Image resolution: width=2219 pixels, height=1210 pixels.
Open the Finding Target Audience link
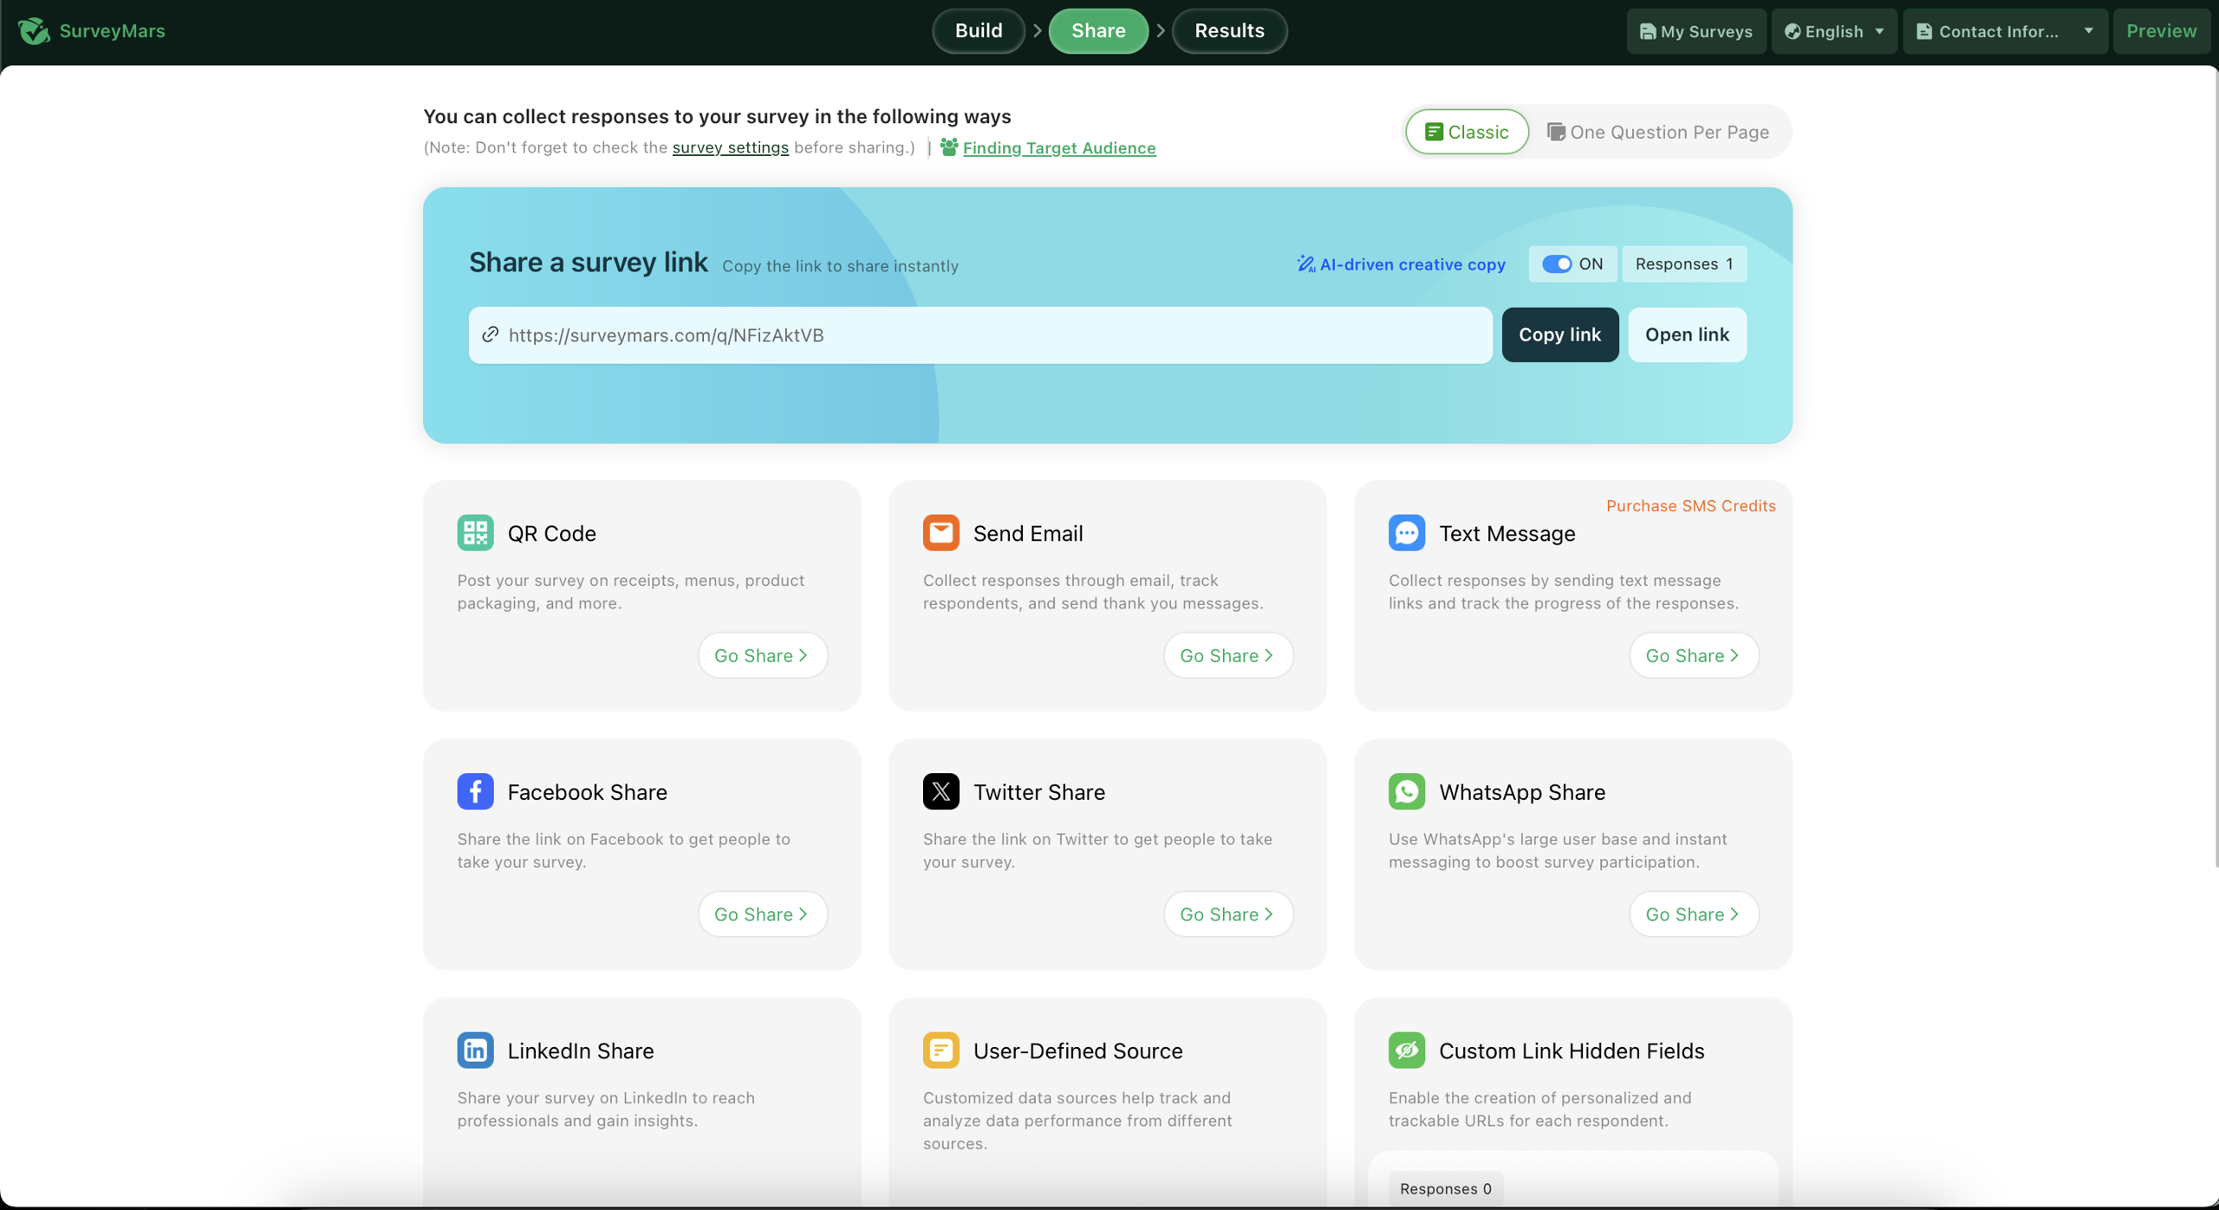tap(1058, 148)
